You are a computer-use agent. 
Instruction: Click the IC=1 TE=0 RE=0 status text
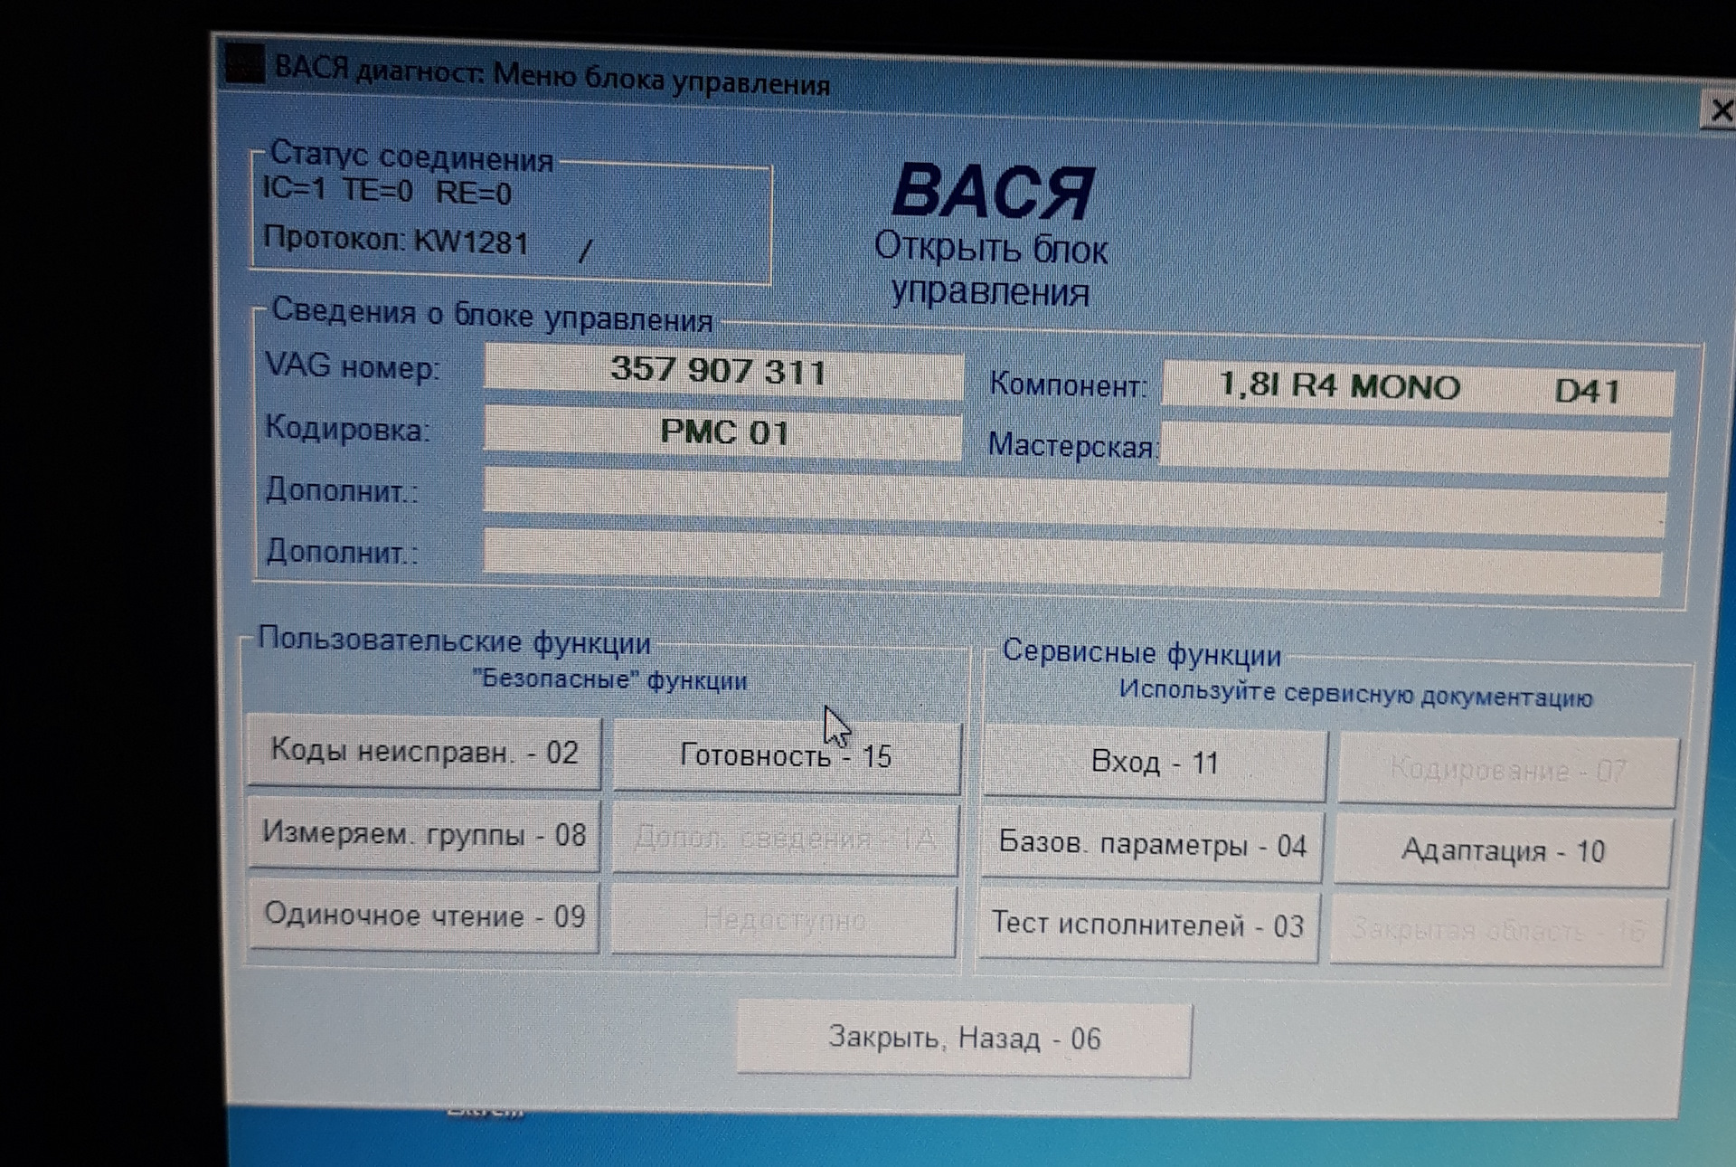pos(387,190)
